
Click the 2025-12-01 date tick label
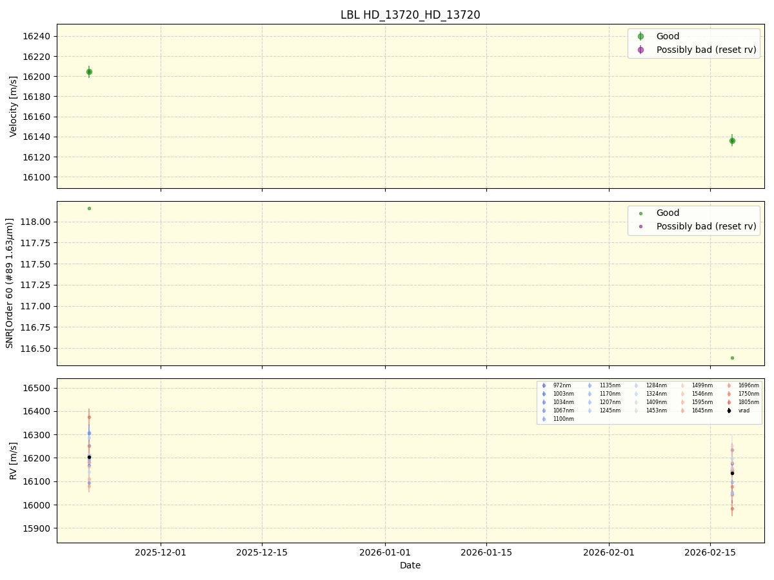pos(161,552)
